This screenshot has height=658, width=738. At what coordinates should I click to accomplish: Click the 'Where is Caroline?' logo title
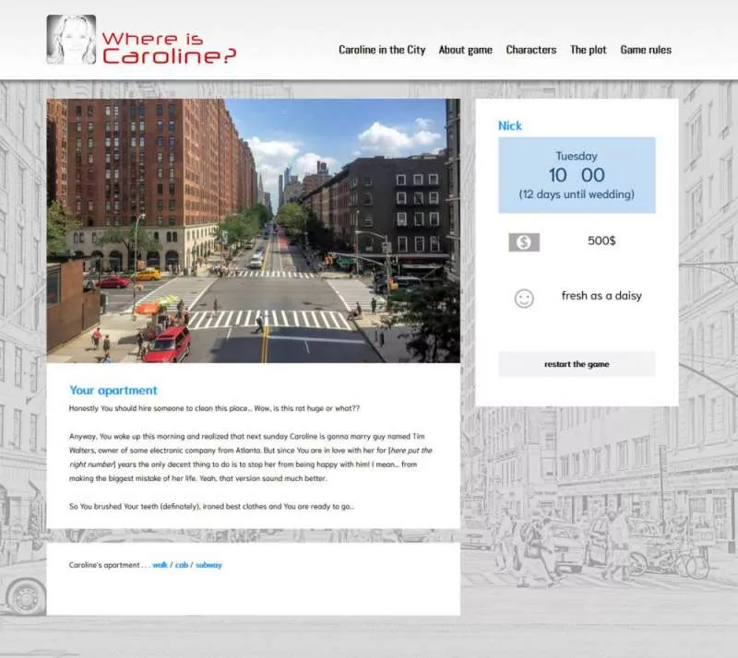(169, 47)
